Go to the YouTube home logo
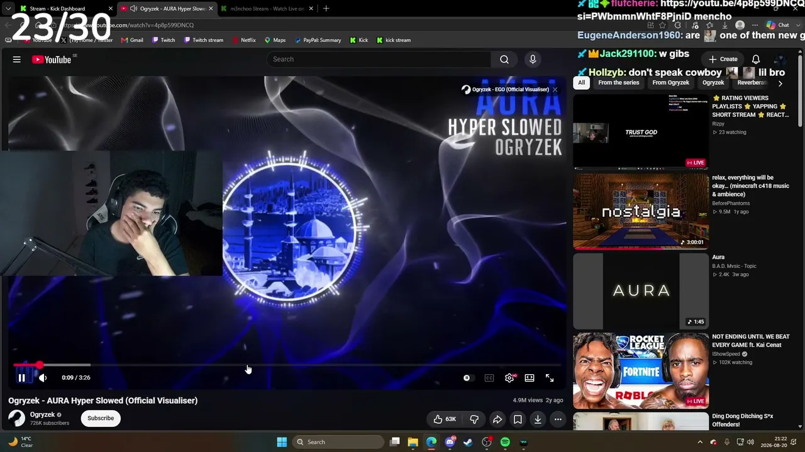The height and width of the screenshot is (452, 805). click(51, 60)
